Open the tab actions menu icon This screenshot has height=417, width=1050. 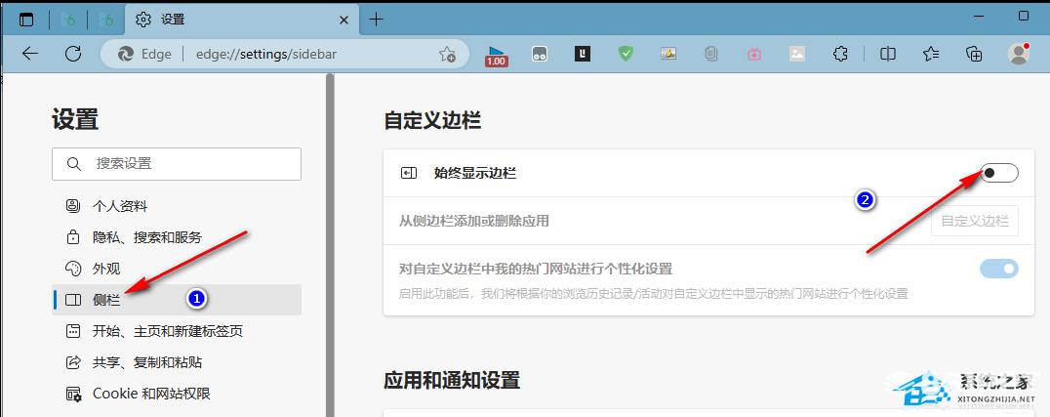[x=26, y=20]
